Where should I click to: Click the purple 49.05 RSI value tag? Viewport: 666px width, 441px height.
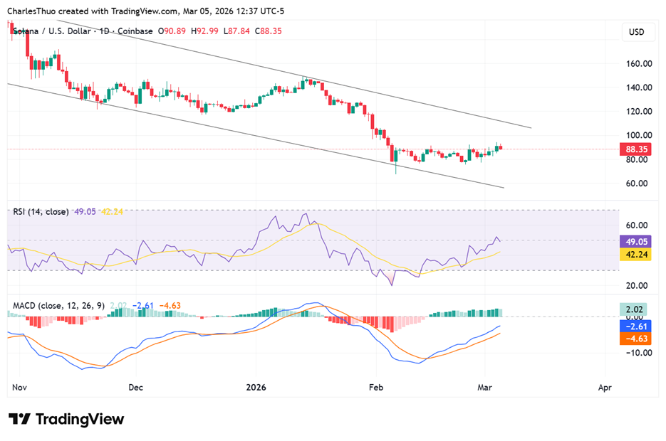[635, 241]
